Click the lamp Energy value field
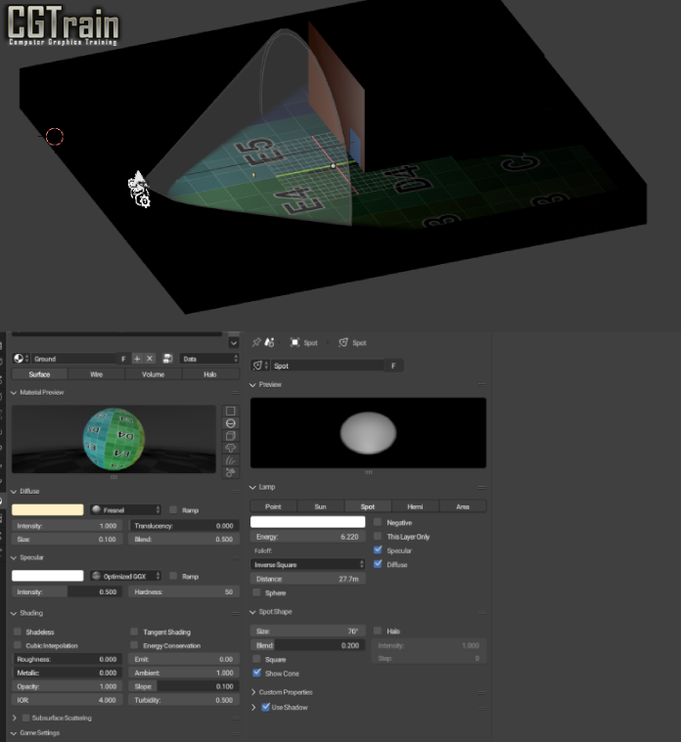This screenshot has height=742, width=681. tap(307, 537)
